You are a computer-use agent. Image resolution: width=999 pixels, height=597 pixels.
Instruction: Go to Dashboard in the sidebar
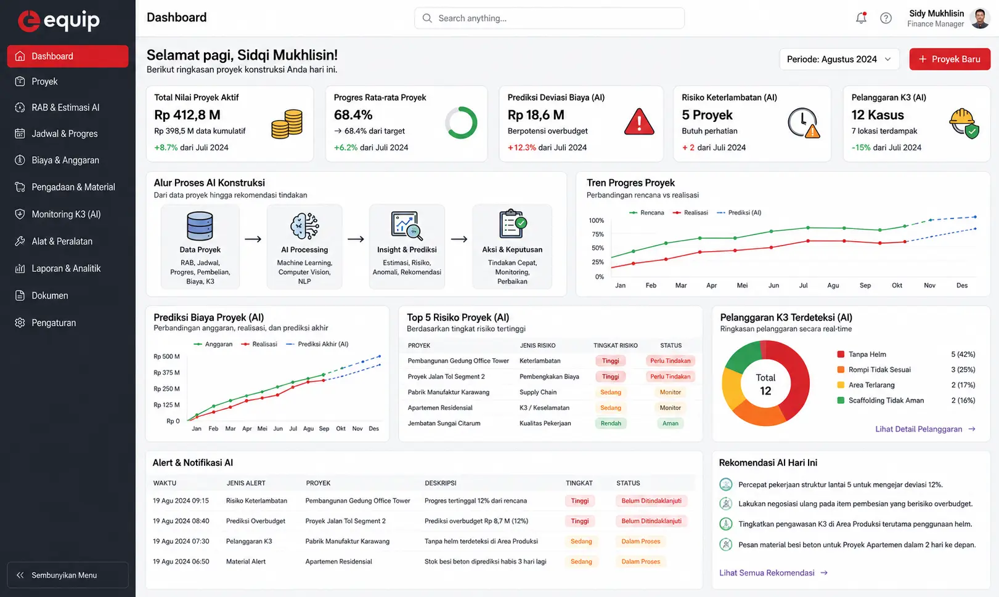pos(68,56)
